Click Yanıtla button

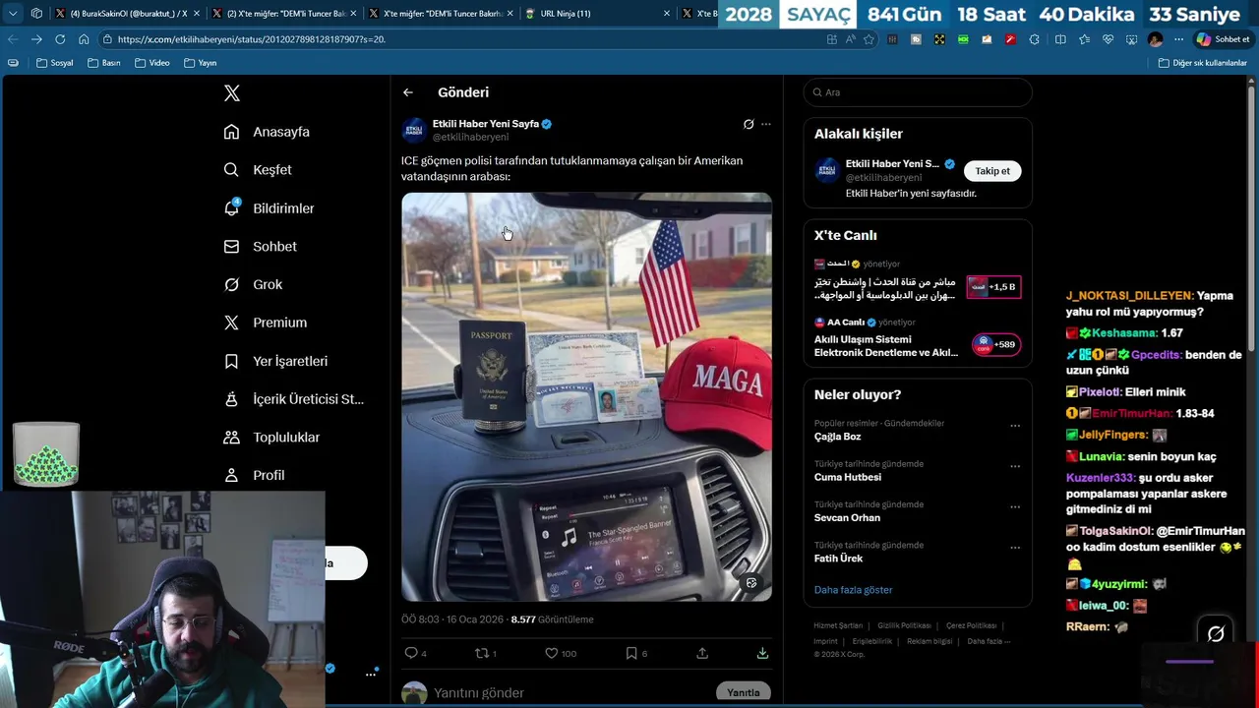pyautogui.click(x=744, y=692)
